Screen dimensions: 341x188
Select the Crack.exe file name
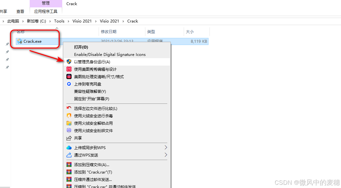(x=33, y=41)
